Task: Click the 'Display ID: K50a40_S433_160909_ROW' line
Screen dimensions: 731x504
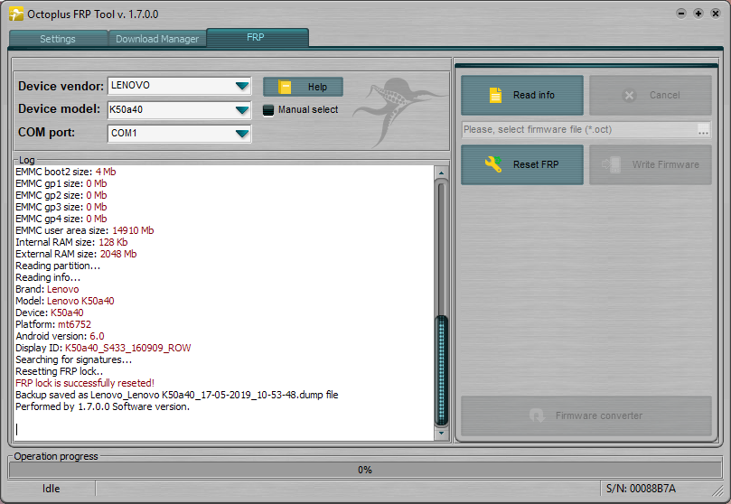Action: tap(103, 348)
